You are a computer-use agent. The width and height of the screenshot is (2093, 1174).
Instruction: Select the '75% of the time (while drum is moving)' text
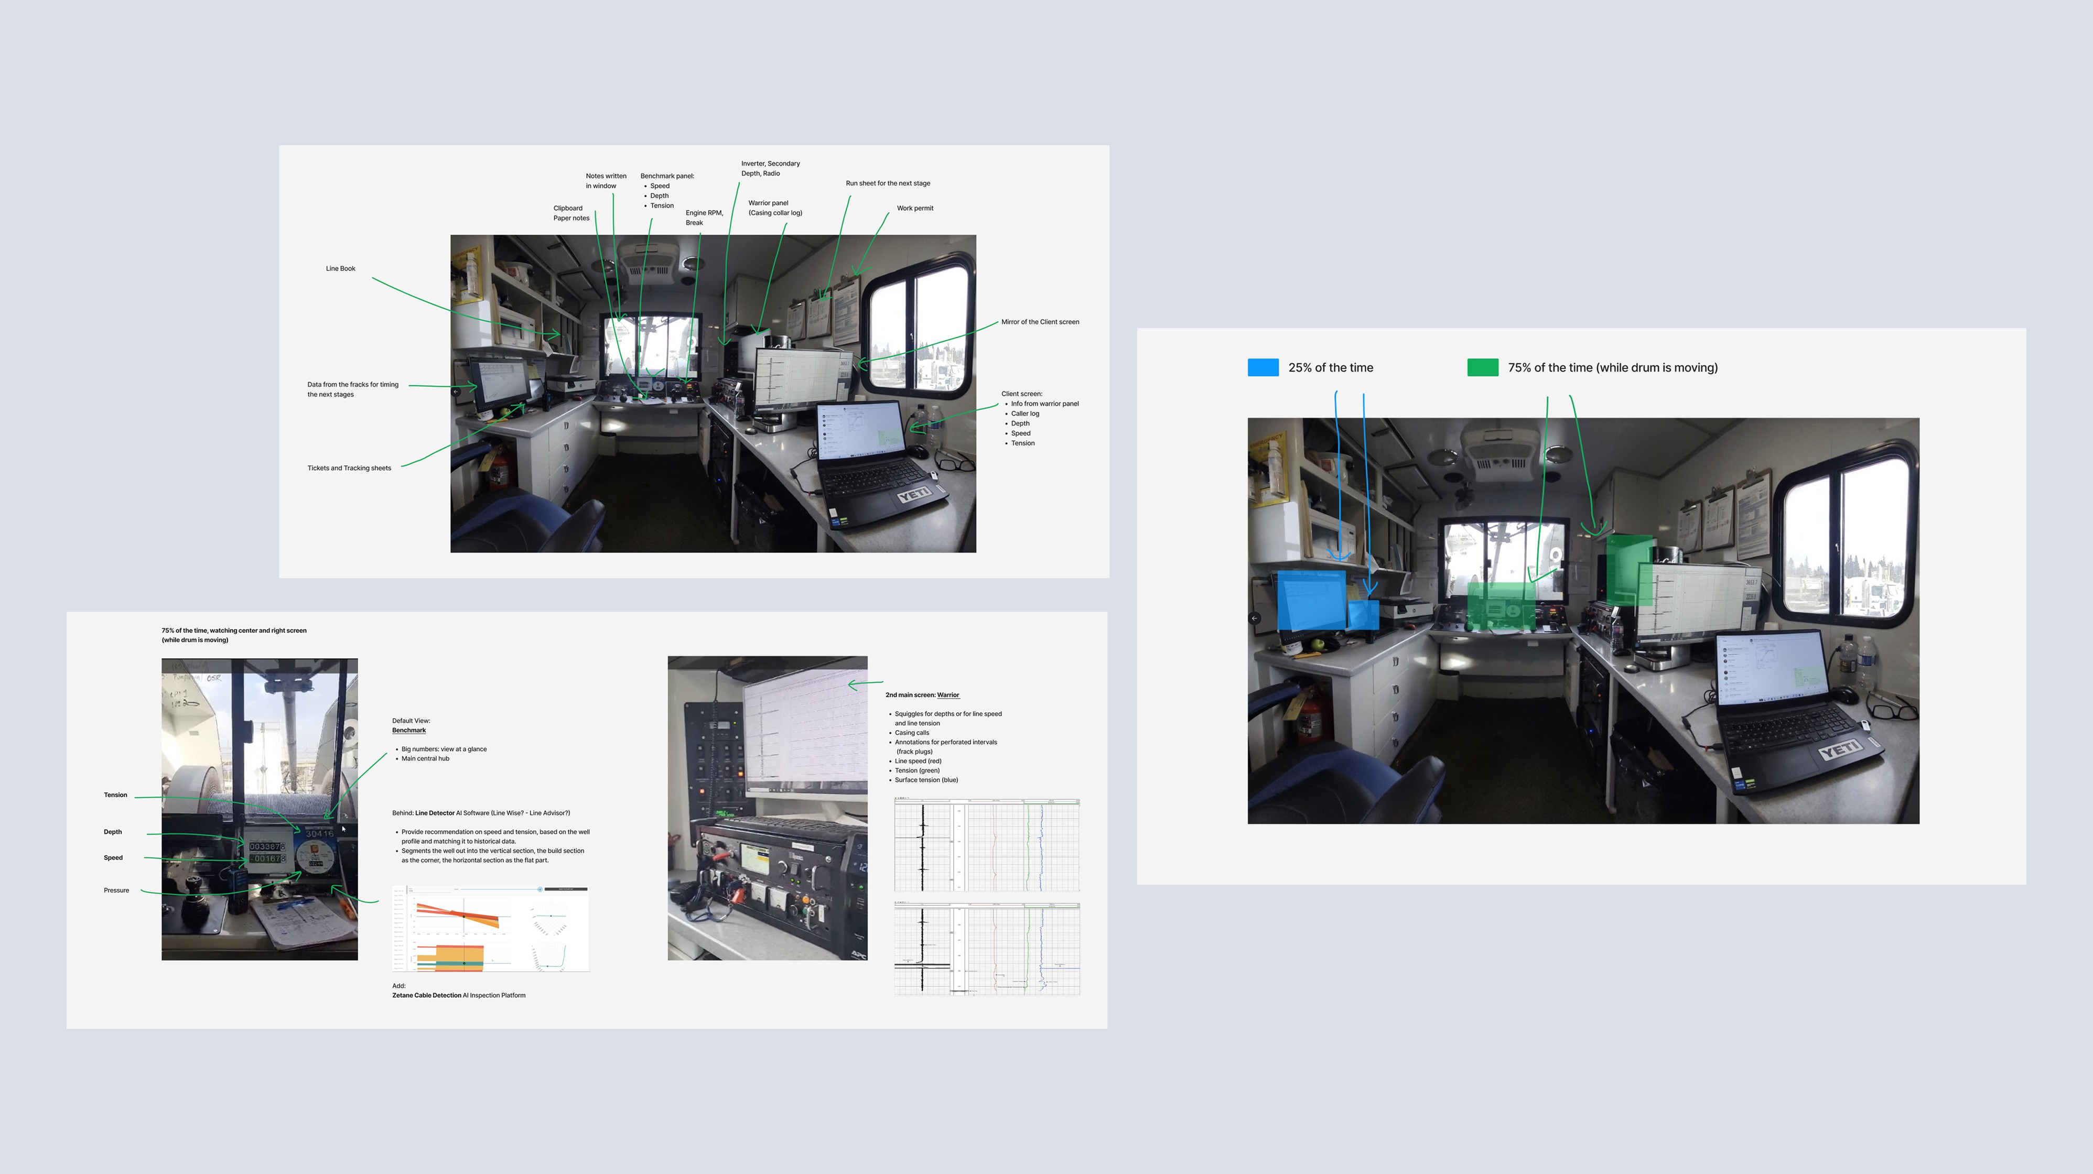pos(1612,367)
